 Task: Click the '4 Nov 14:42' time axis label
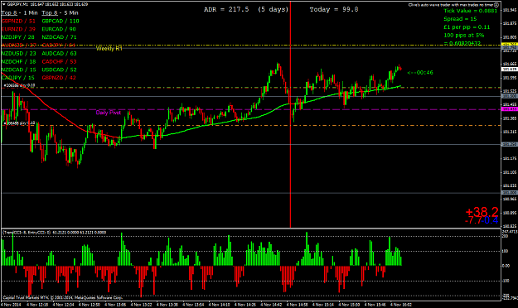271,305
